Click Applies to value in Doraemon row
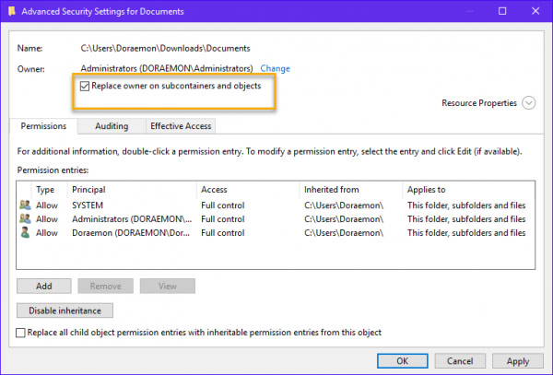The height and width of the screenshot is (375, 553). [x=466, y=232]
